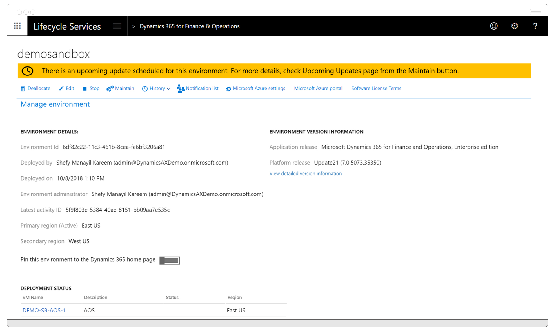556x335 pixels.
Task: Click the Deallocate icon button
Action: [22, 88]
